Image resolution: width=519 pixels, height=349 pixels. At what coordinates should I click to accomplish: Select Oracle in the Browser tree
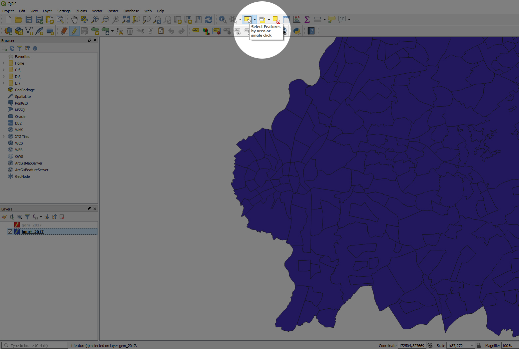pos(20,117)
